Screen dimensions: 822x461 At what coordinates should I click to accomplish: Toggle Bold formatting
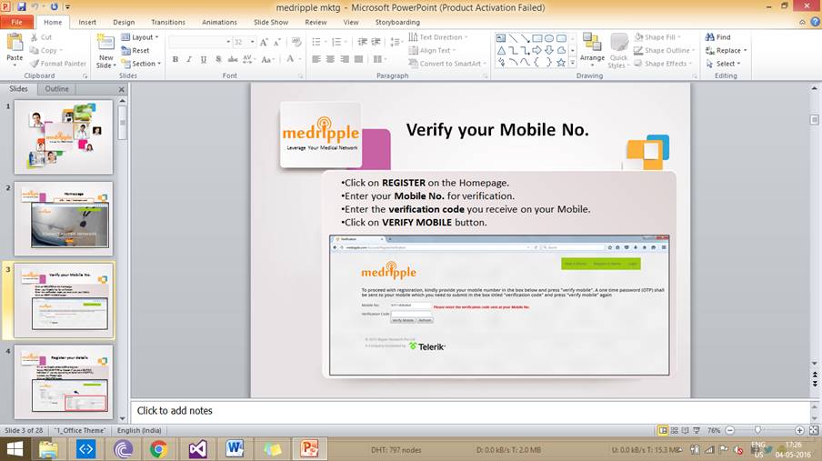(175, 60)
